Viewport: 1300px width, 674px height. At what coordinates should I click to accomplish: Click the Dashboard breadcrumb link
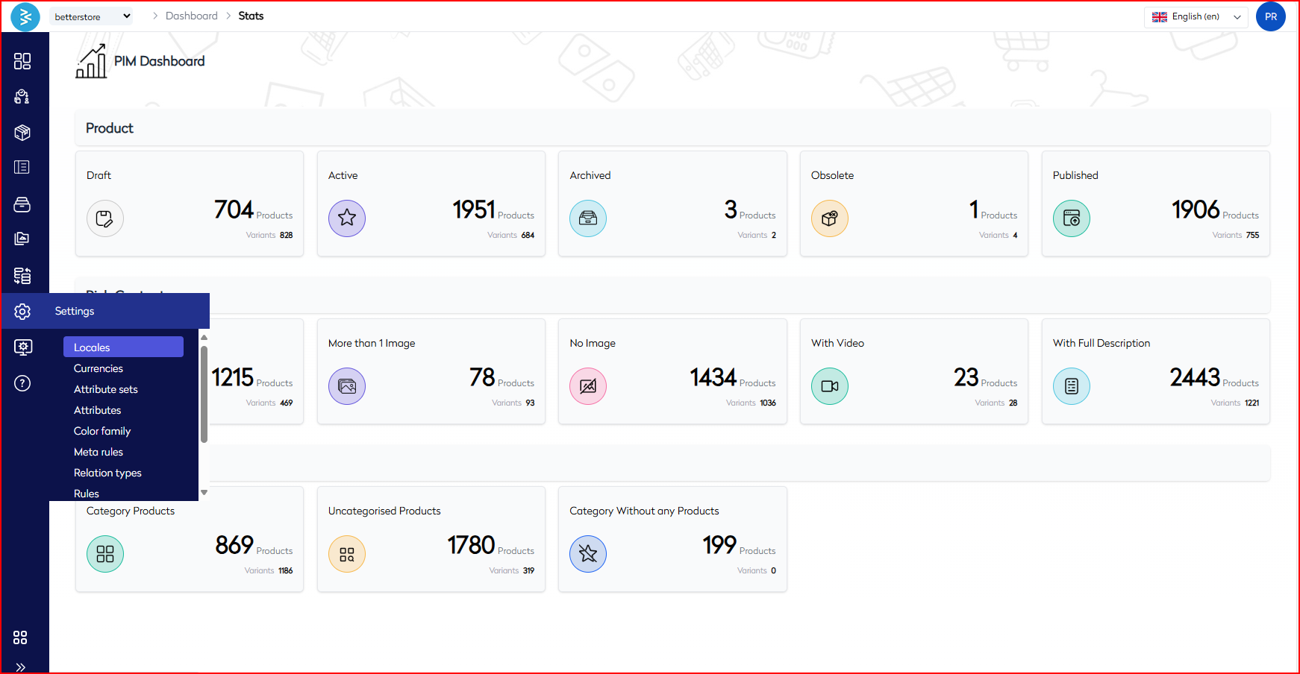tap(192, 16)
